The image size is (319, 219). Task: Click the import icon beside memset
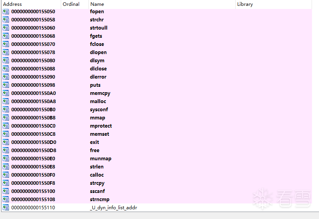6,134
